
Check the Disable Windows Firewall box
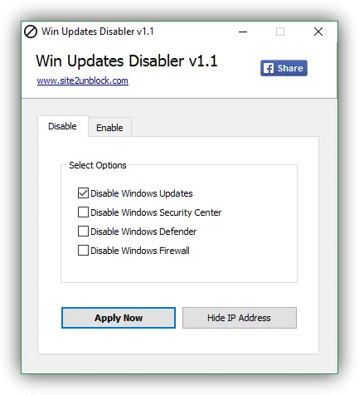coord(83,251)
